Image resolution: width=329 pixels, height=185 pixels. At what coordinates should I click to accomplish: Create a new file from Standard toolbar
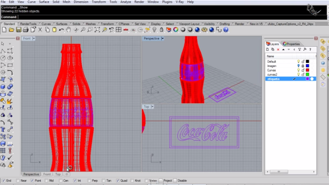[x=4, y=30]
